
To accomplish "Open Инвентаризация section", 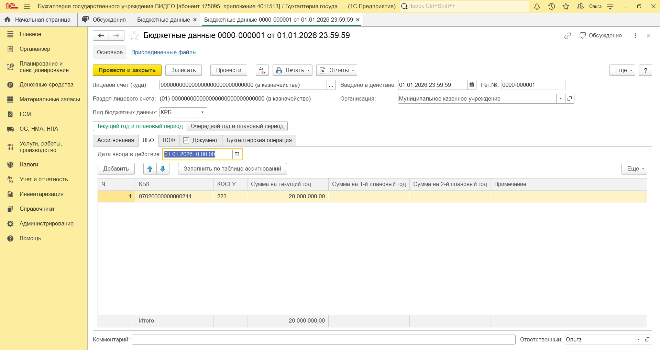I will [x=44, y=194].
